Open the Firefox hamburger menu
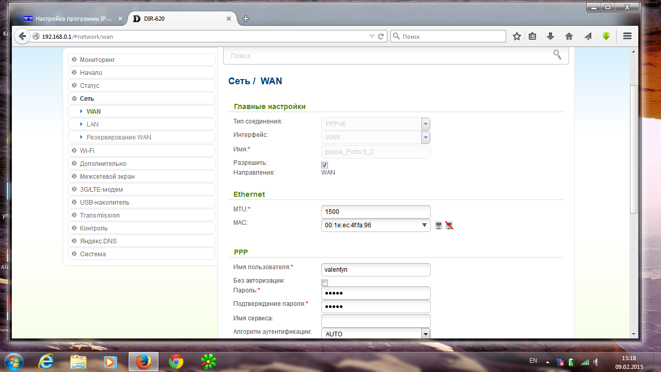The width and height of the screenshot is (661, 372). (x=627, y=36)
